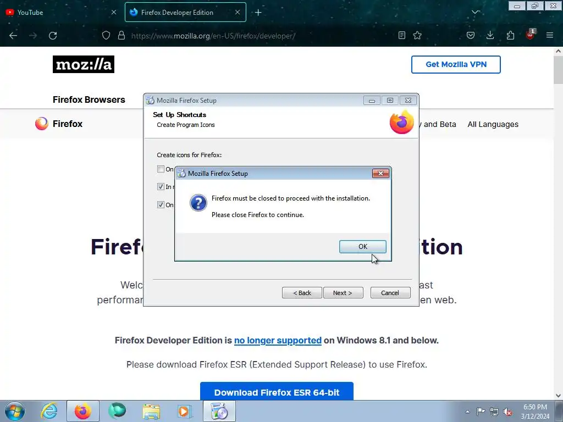Show hidden system tray icons

467,412
